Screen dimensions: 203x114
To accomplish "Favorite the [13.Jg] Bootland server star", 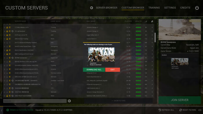I will (x=5, y=31).
